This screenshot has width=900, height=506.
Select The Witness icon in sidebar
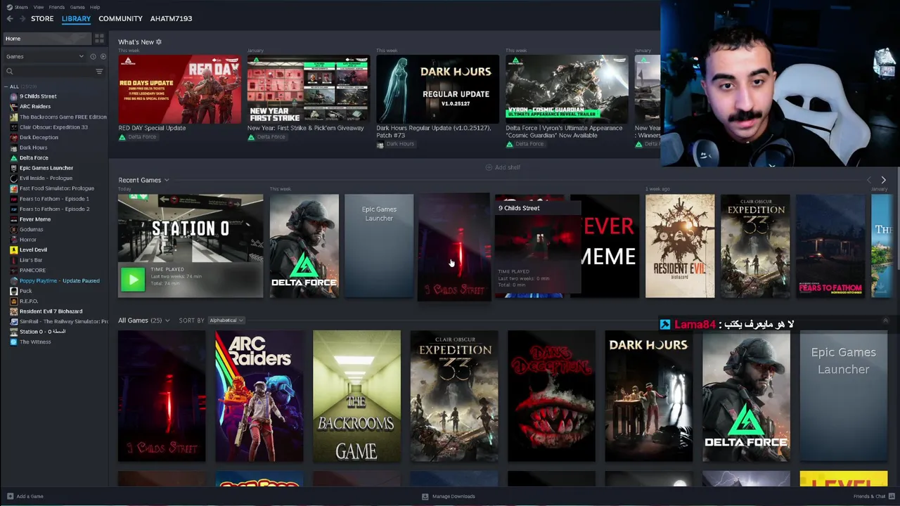(x=14, y=342)
